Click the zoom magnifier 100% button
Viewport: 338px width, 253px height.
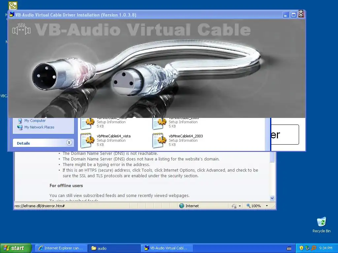click(x=254, y=206)
